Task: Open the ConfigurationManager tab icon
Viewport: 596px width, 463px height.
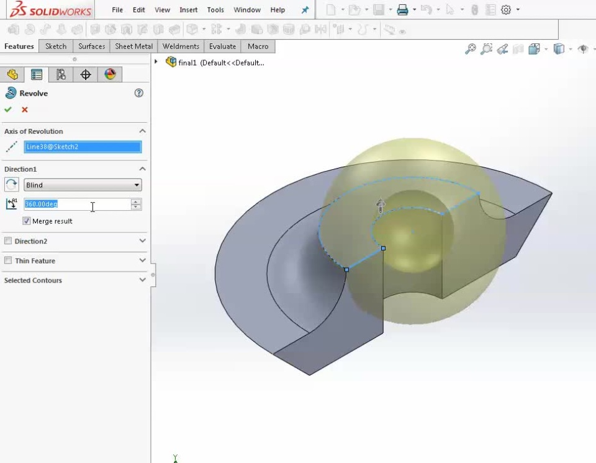Action: [x=61, y=74]
